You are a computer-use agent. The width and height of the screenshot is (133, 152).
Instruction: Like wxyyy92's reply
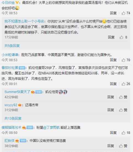(123, 110)
